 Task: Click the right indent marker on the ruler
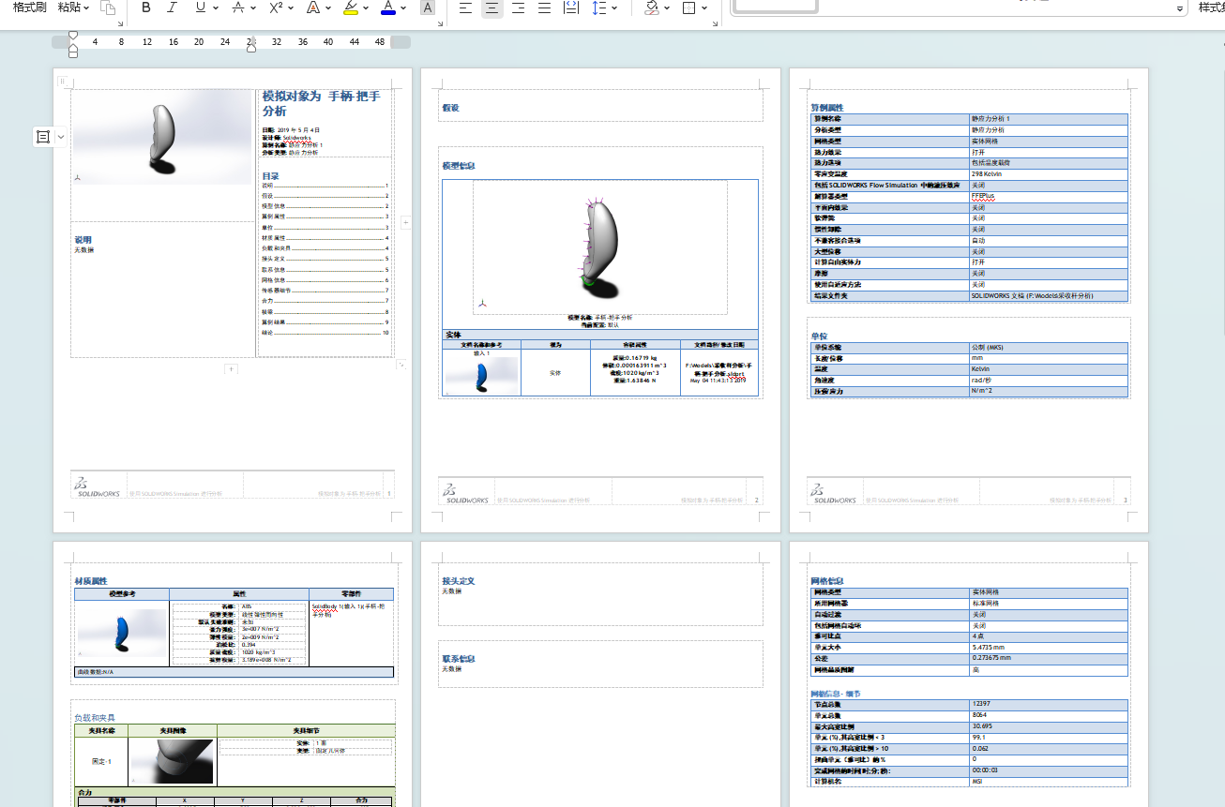coord(251,47)
